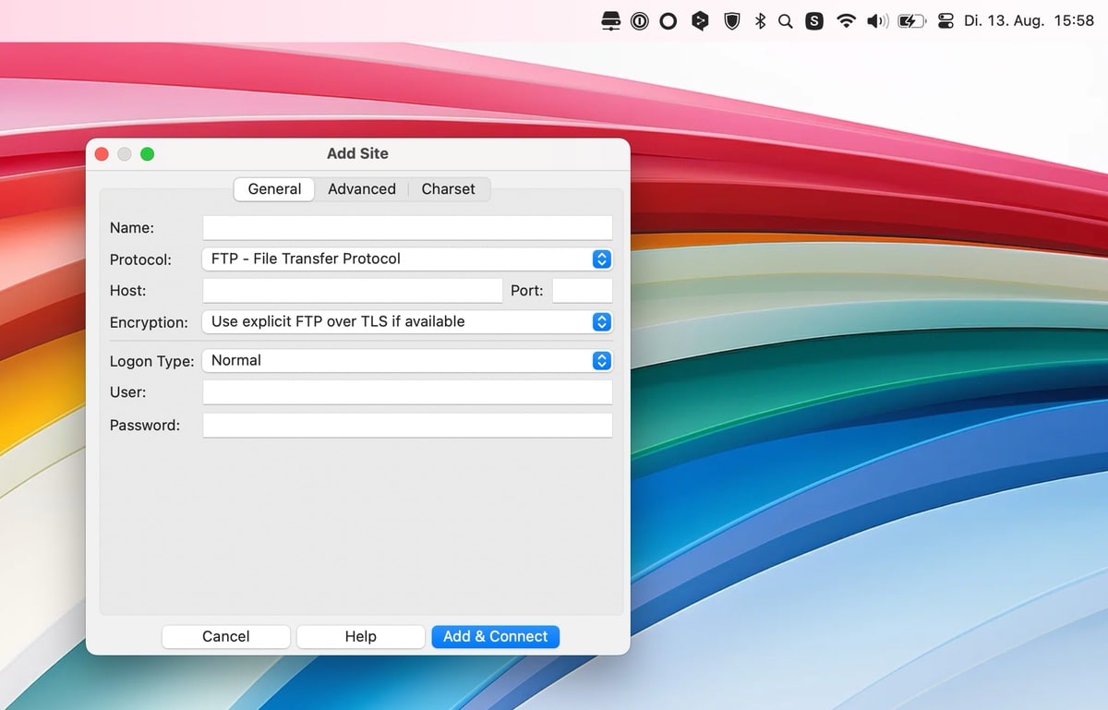Click the Slack icon in the menu bar
Image resolution: width=1108 pixels, height=710 pixels.
pyautogui.click(x=813, y=20)
